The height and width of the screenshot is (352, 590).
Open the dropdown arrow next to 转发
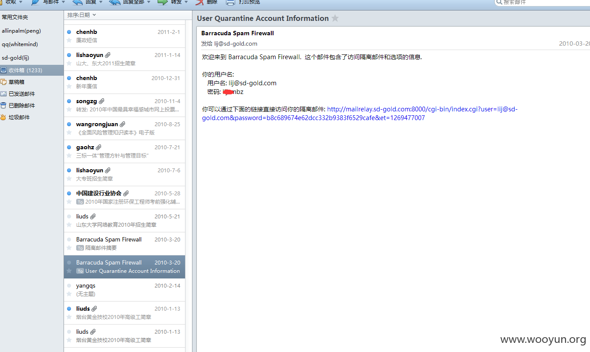[186, 2]
